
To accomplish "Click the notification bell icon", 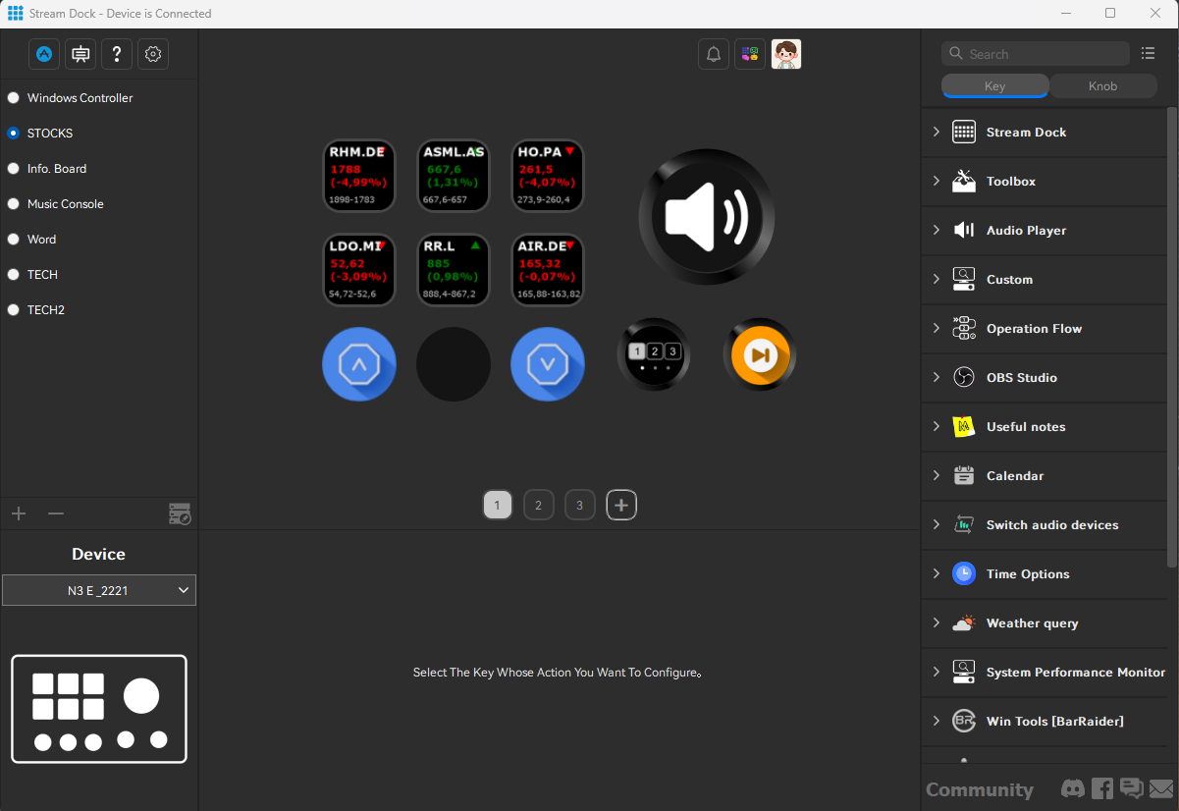I will [x=714, y=55].
